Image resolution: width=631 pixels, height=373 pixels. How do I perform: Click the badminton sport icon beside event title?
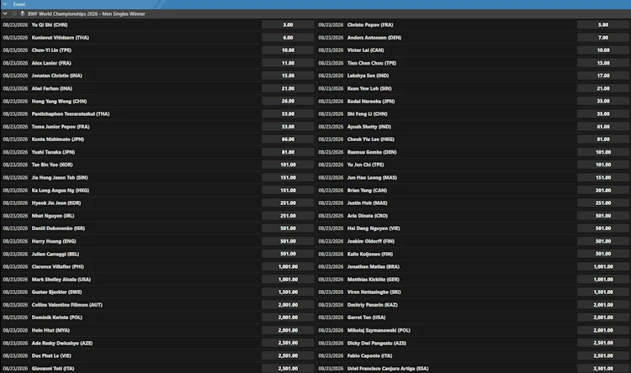click(23, 13)
